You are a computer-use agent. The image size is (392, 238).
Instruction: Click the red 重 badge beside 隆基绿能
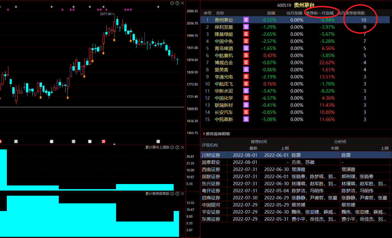[246, 34]
